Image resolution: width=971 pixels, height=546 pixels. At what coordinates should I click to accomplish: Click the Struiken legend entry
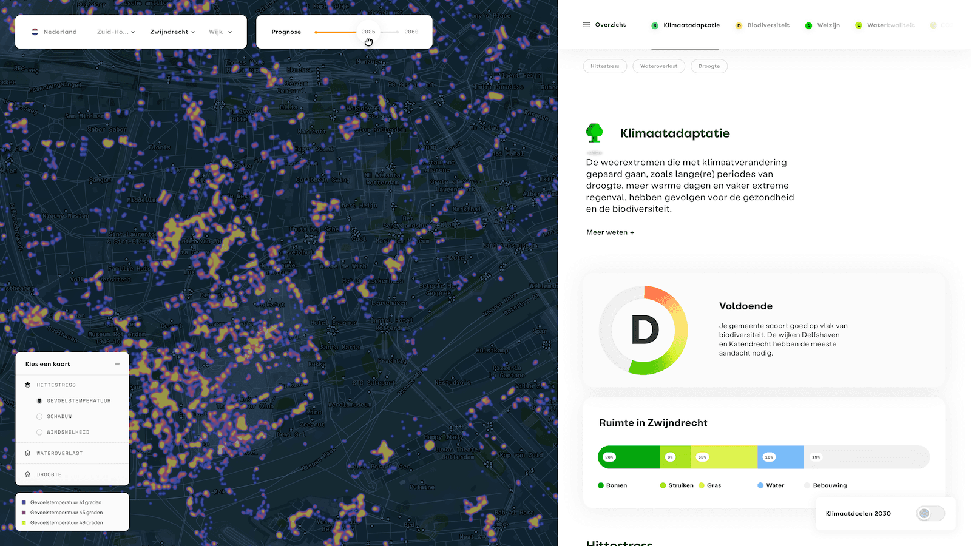pos(677,485)
